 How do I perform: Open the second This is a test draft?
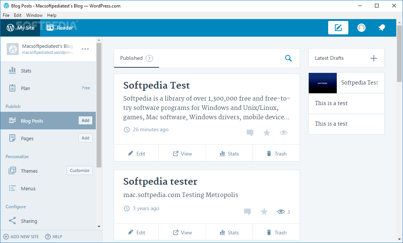pyautogui.click(x=346, y=124)
